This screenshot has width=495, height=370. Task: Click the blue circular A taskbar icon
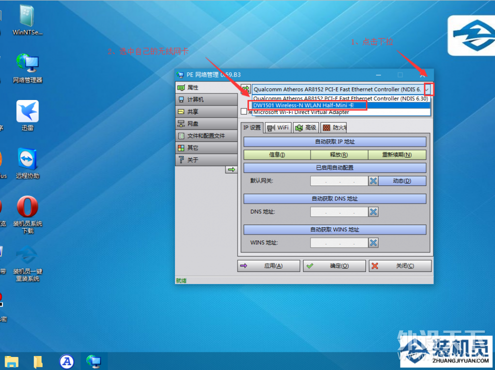66,361
